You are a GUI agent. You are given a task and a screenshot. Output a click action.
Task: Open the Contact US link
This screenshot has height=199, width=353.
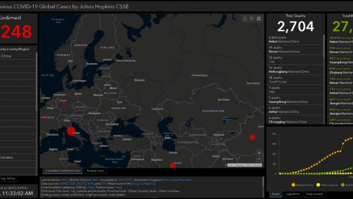[148, 183]
